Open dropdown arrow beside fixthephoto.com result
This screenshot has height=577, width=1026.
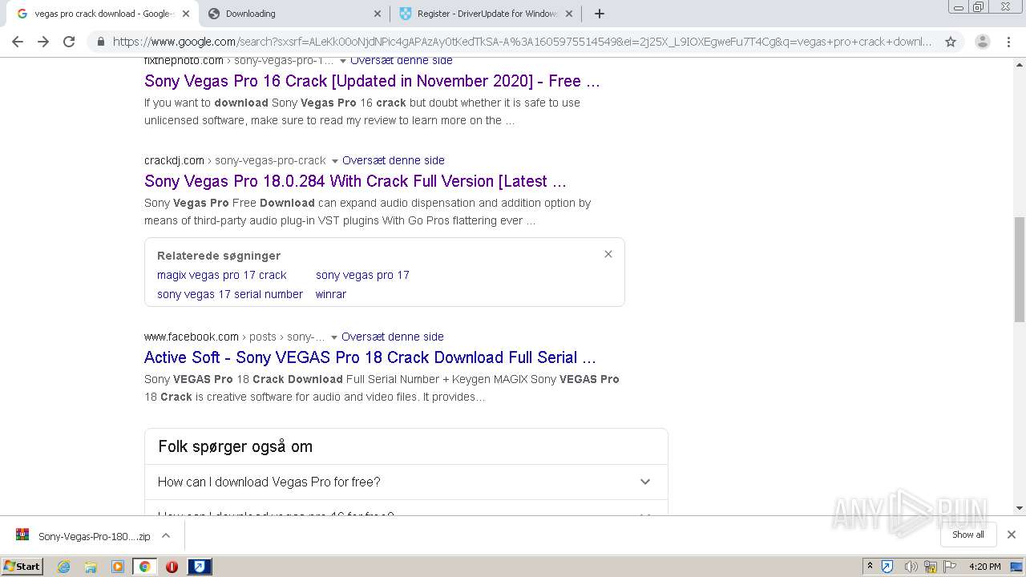point(343,61)
